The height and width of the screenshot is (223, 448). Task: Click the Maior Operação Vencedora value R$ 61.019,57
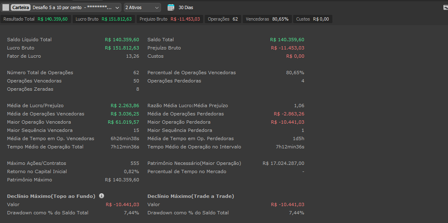(123, 122)
